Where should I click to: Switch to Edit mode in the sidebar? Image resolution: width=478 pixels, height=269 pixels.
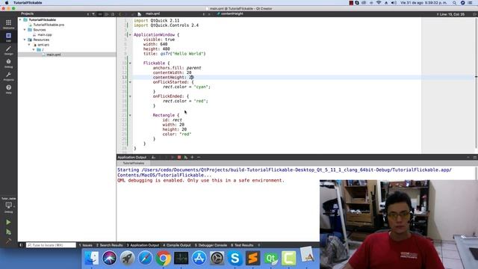point(8,37)
